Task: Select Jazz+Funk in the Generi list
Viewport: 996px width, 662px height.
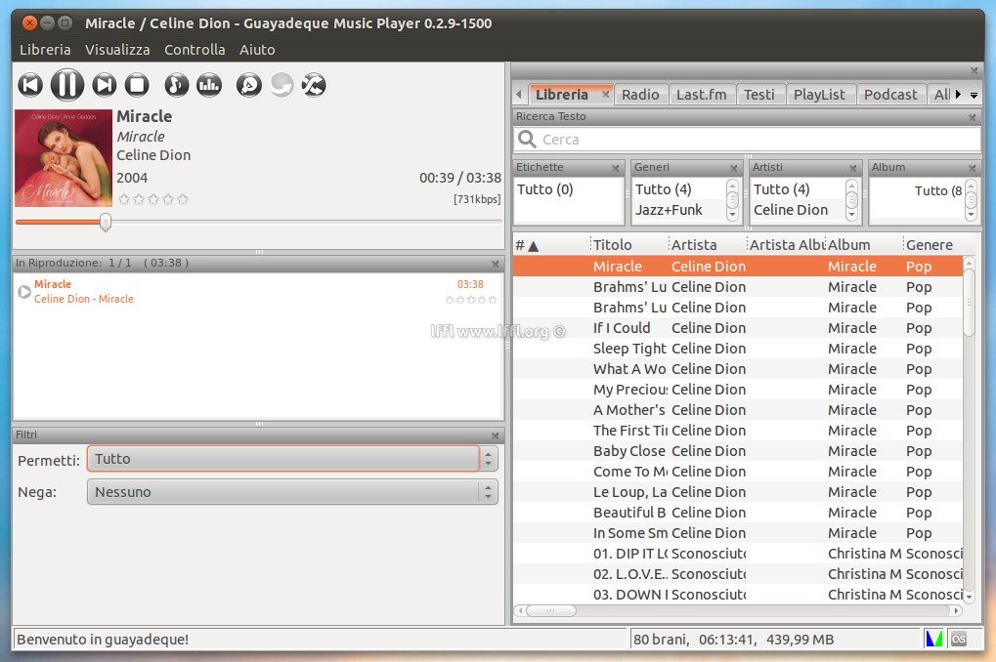Action: point(669,210)
